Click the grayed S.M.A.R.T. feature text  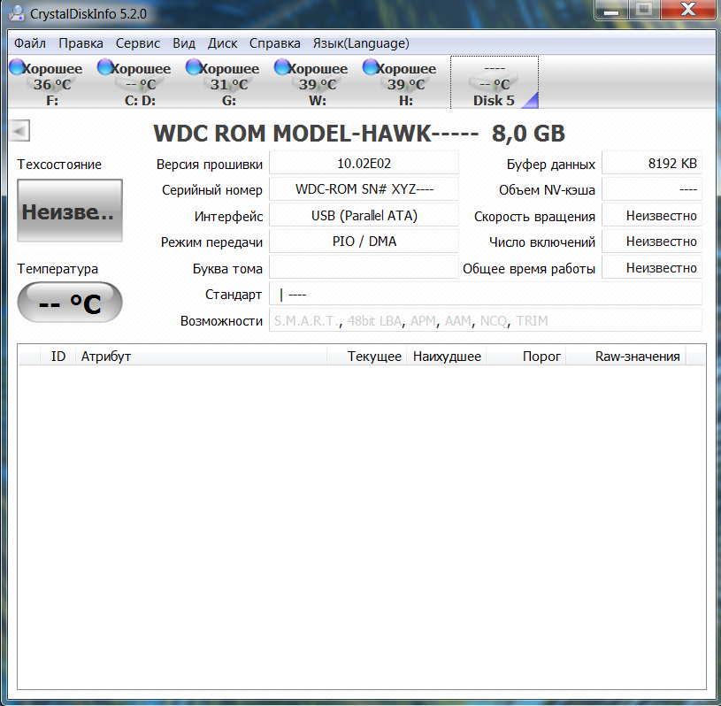(x=306, y=320)
